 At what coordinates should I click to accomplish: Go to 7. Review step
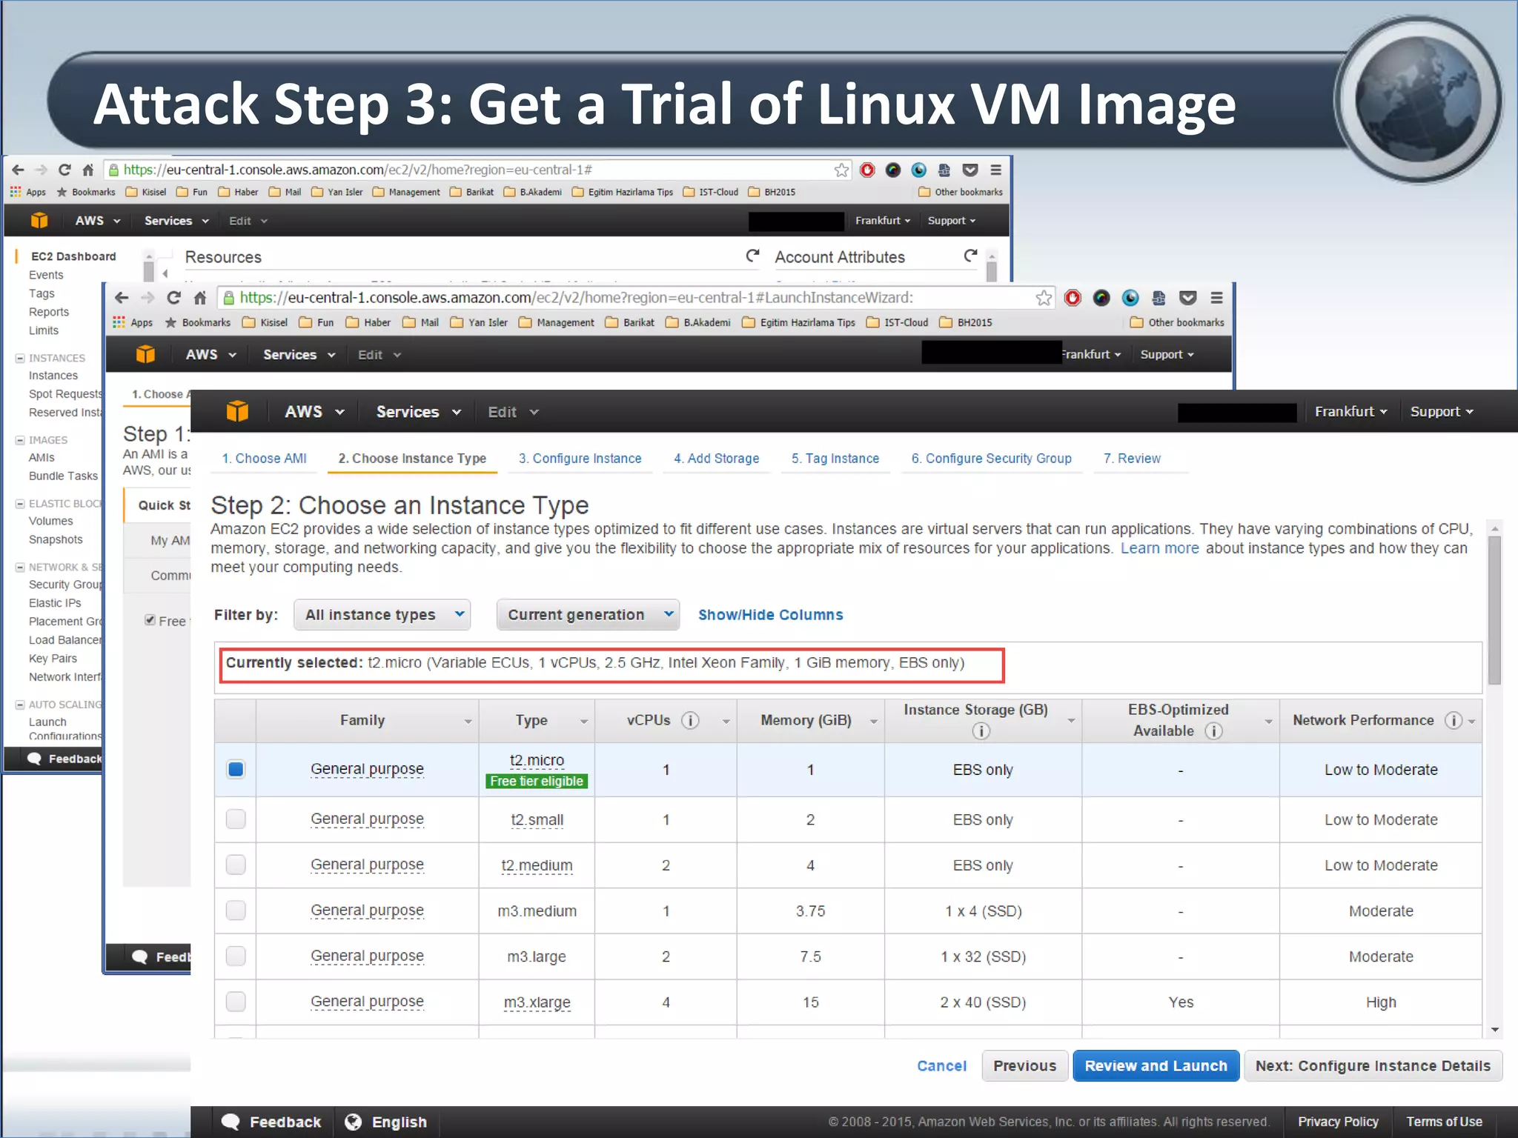click(x=1132, y=459)
